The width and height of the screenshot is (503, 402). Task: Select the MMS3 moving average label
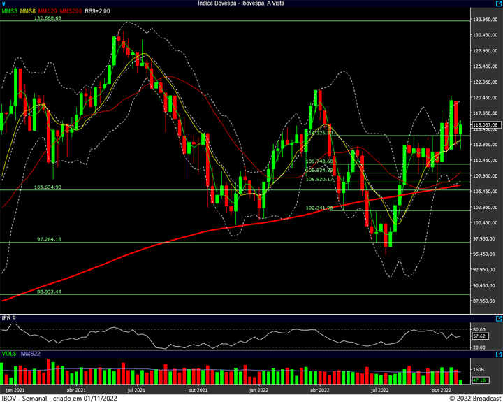coord(10,11)
